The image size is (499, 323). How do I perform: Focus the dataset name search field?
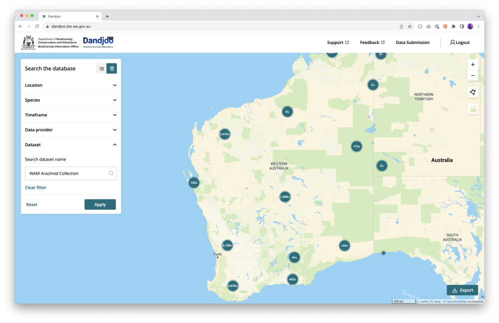pos(71,173)
